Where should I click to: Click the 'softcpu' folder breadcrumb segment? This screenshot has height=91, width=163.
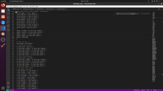tap(36, 11)
